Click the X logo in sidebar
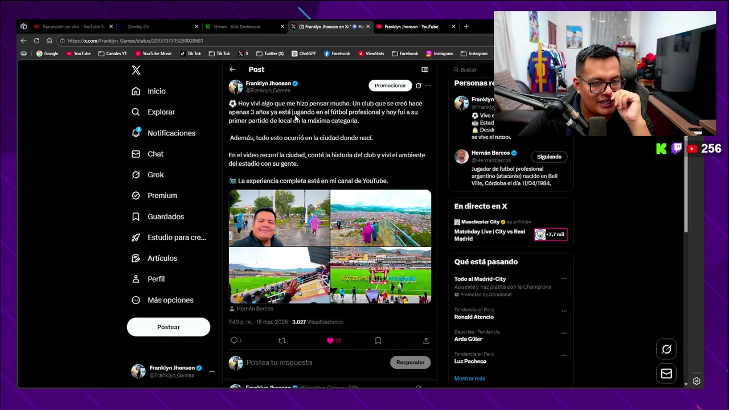Image resolution: width=729 pixels, height=410 pixels. click(x=136, y=70)
